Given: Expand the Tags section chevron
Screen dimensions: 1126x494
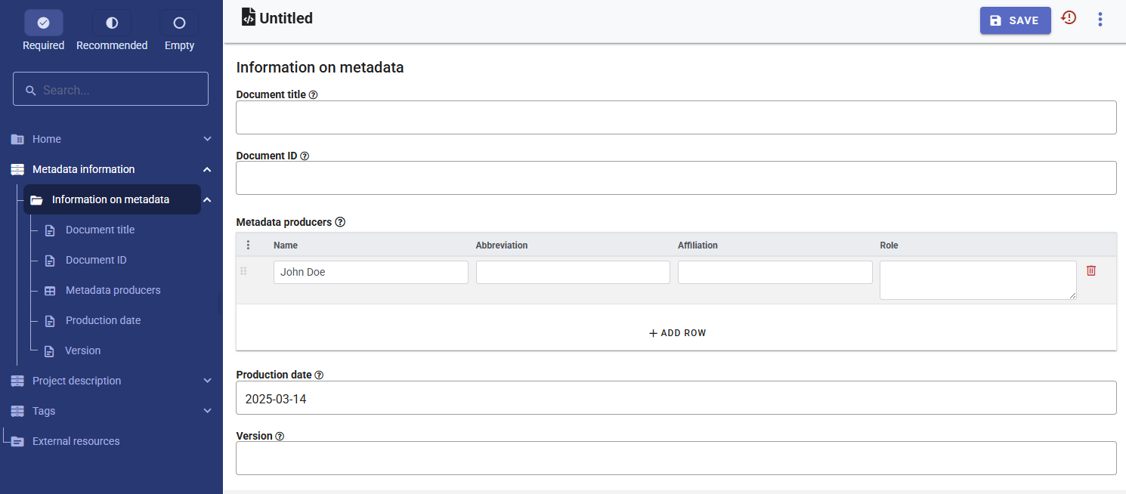Looking at the screenshot, I should [207, 411].
